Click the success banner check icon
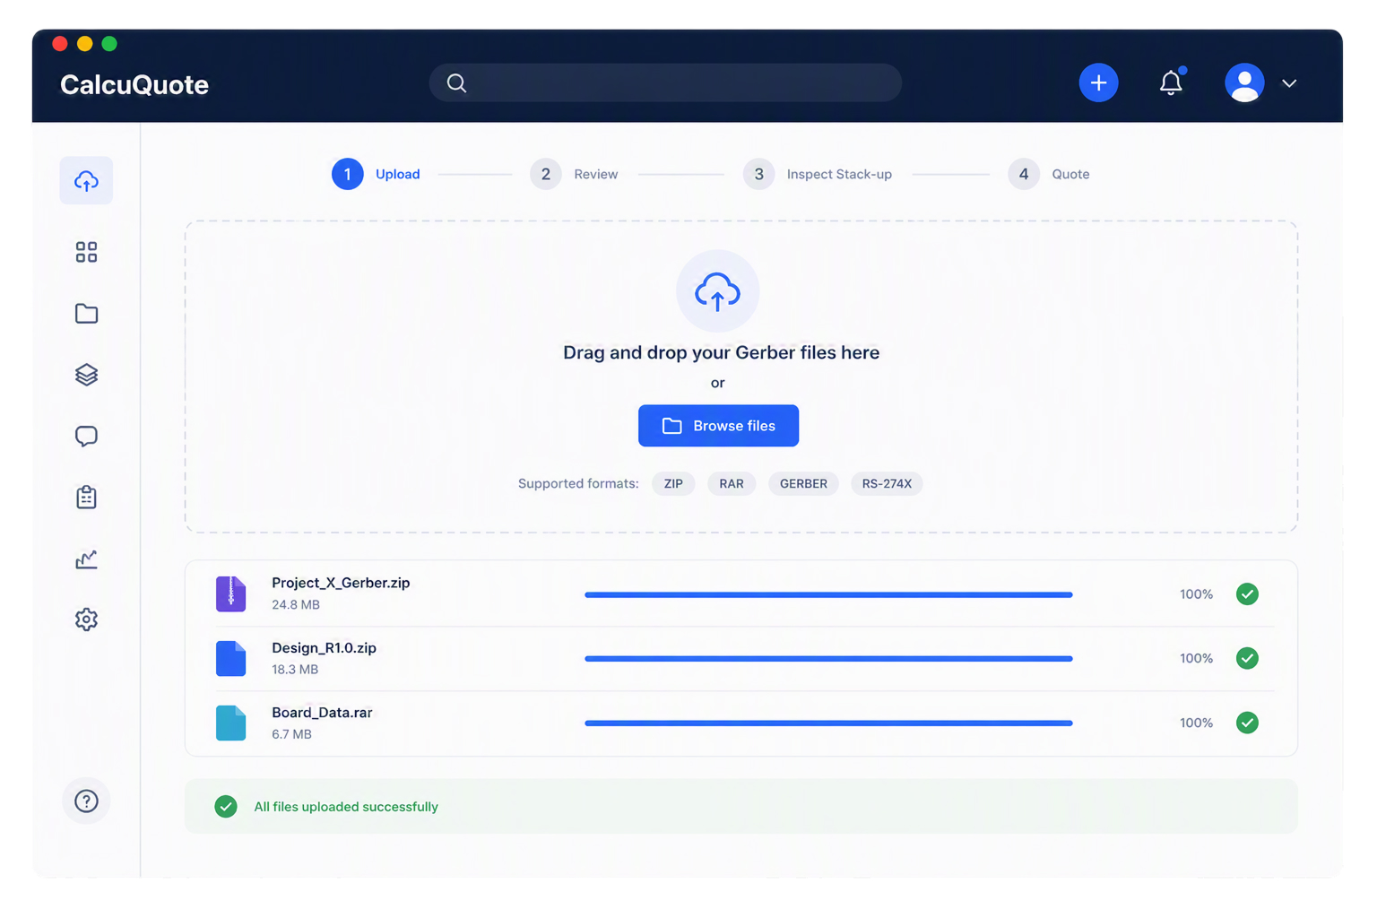Image resolution: width=1377 pixels, height=918 pixels. (226, 806)
